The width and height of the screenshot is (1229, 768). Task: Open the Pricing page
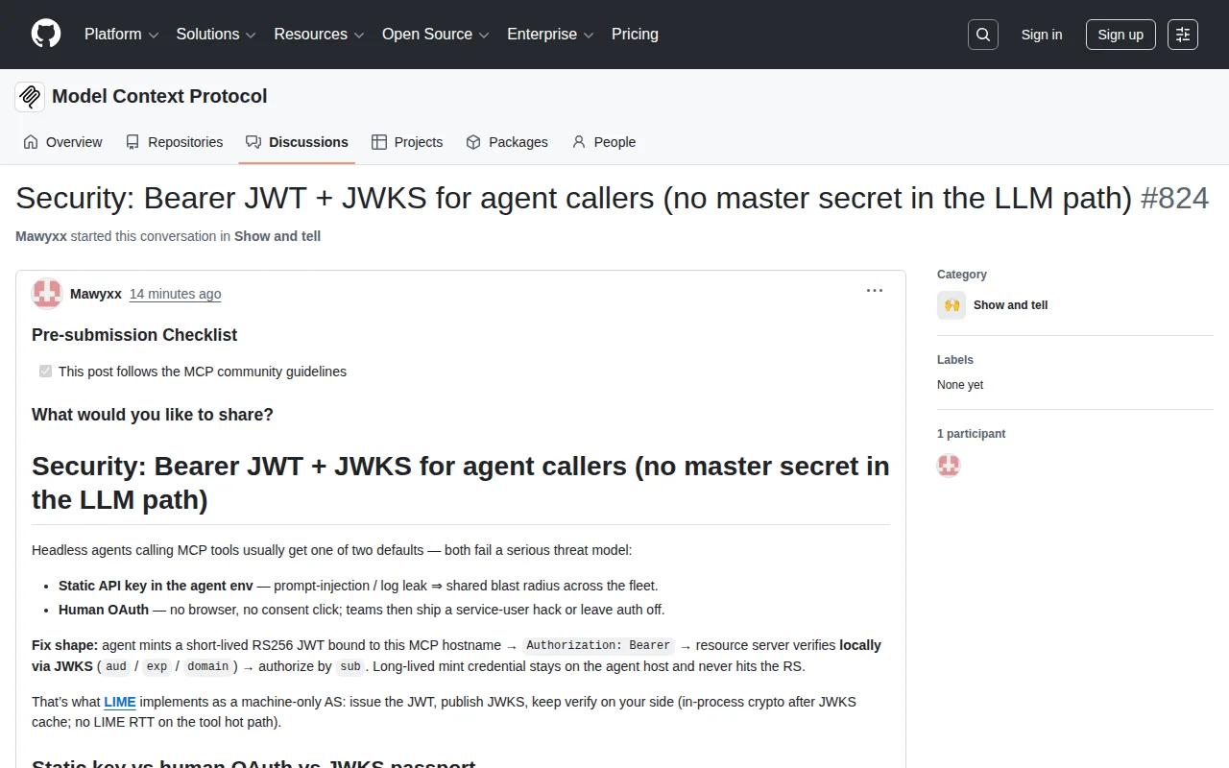coord(635,35)
